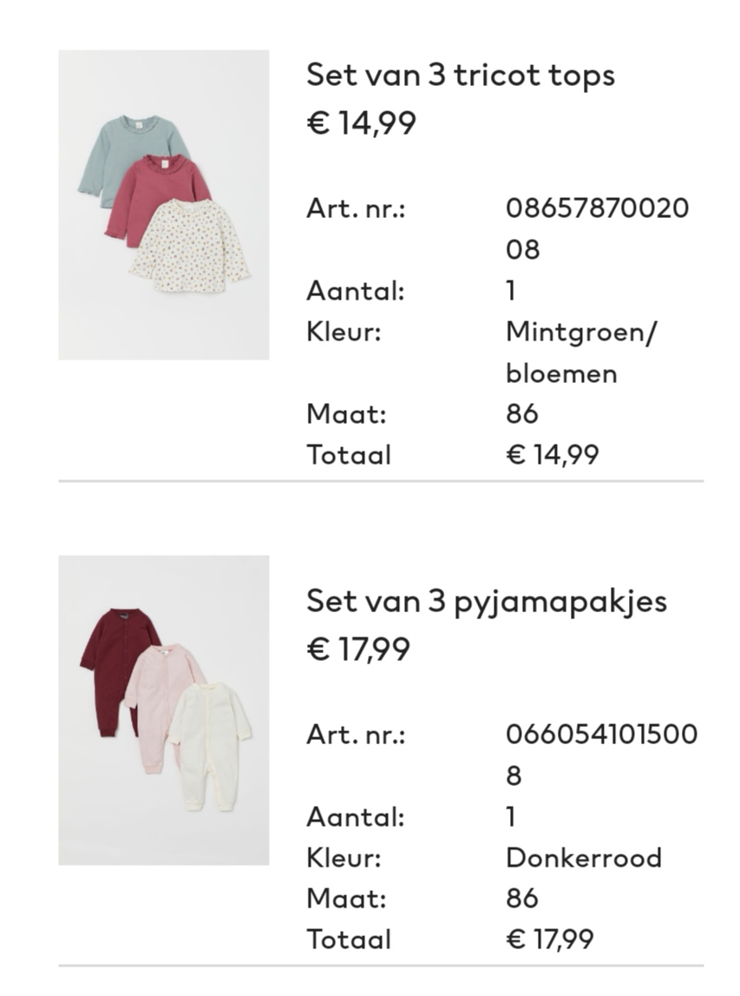Select the article number 0660541015008
Image resolution: width=740 pixels, height=996 pixels.
602,755
